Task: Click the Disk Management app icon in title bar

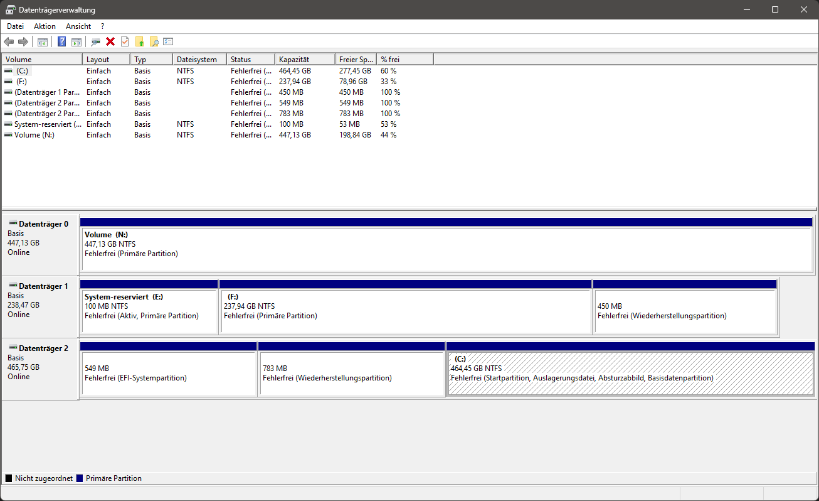Action: click(11, 10)
